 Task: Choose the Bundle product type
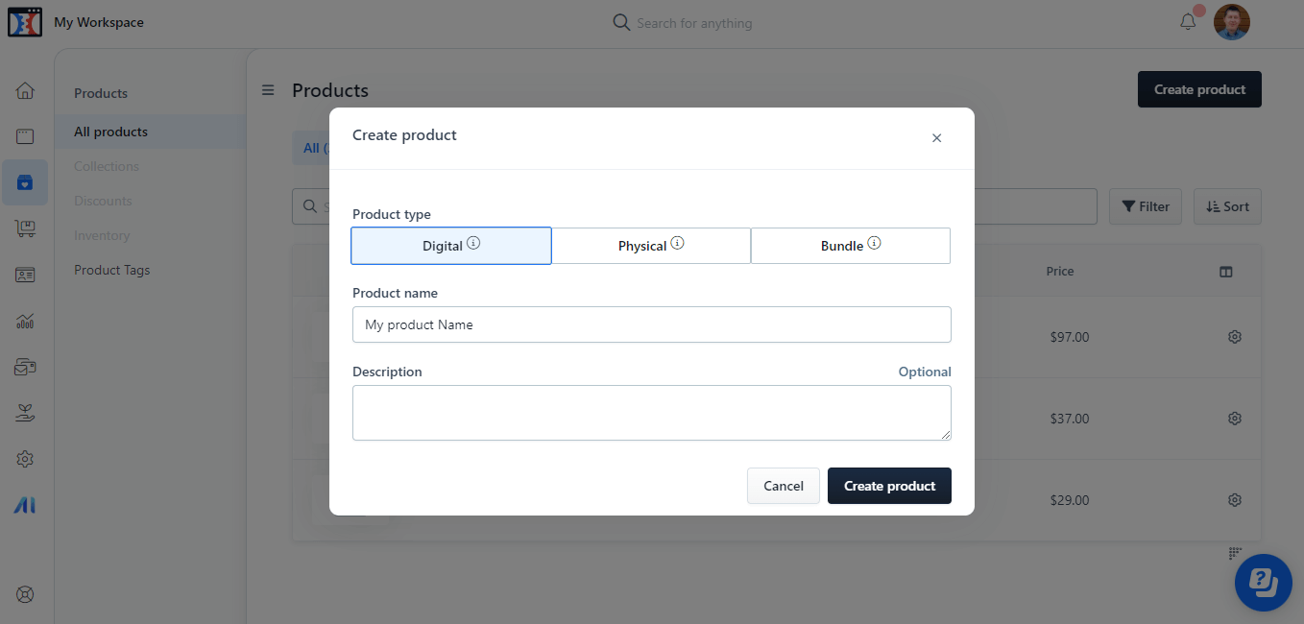point(850,245)
